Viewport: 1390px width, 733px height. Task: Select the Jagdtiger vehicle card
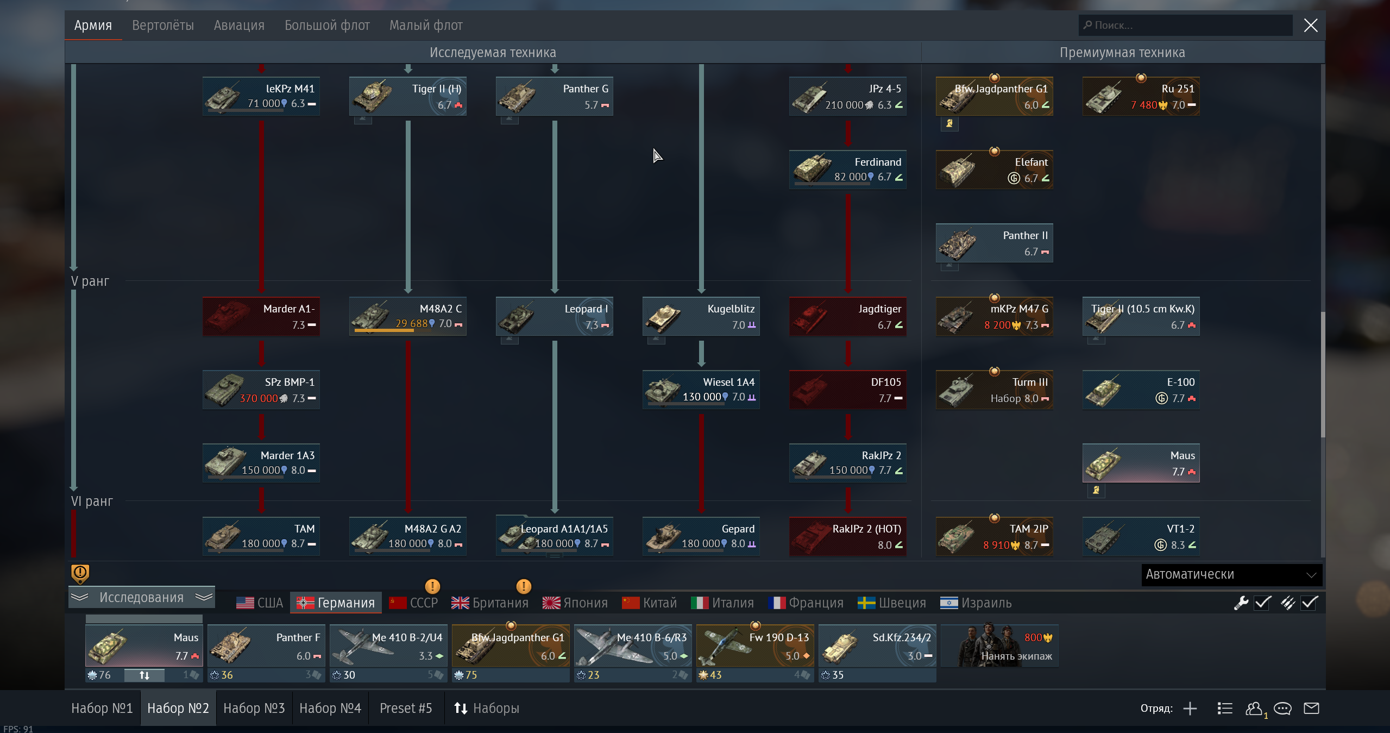tap(847, 316)
